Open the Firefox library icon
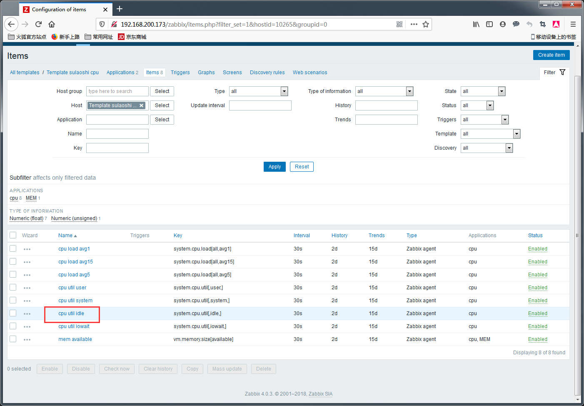The width and height of the screenshot is (584, 406). (476, 24)
